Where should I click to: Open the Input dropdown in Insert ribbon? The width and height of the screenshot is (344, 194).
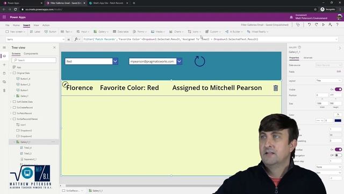pyautogui.click(x=83, y=32)
